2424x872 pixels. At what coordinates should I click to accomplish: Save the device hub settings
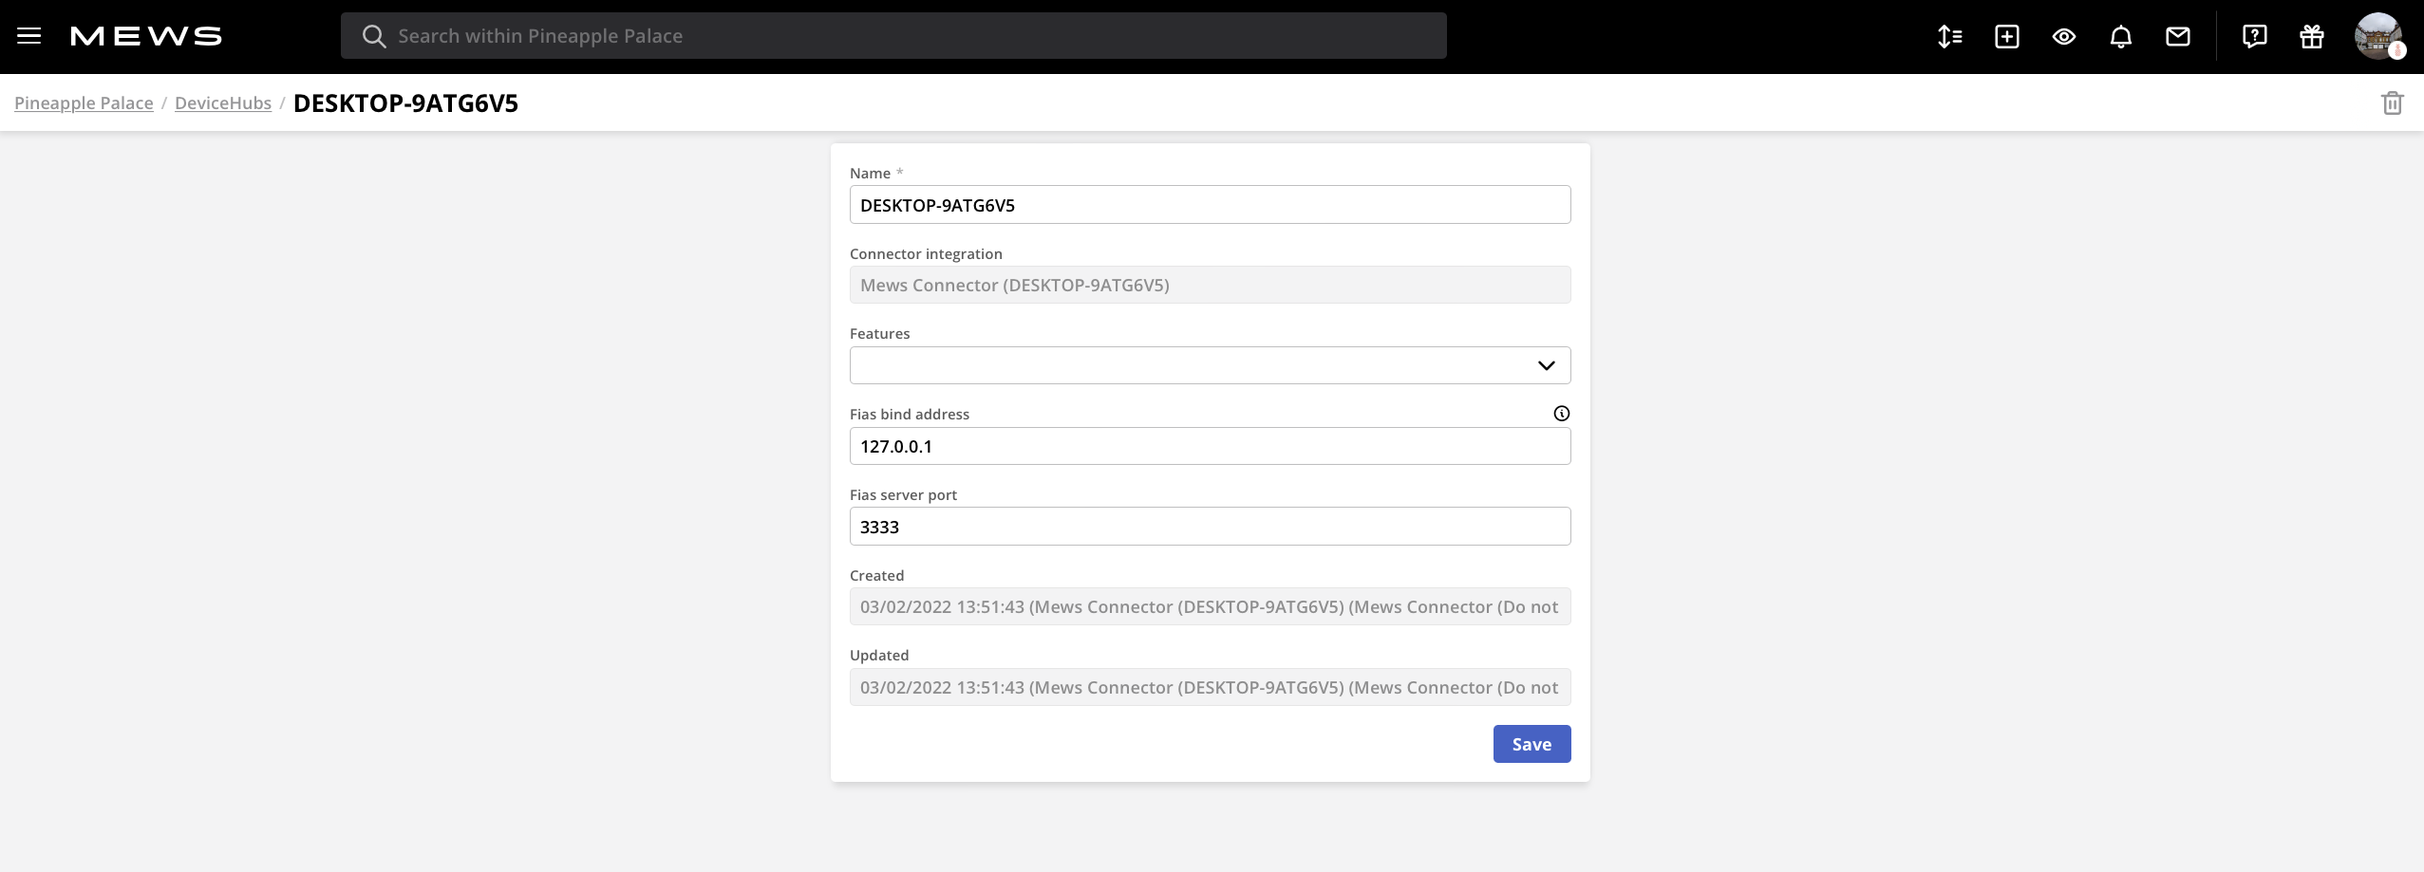(1531, 744)
